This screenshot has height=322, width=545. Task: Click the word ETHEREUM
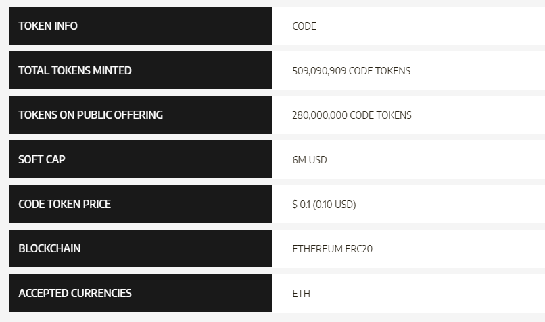coord(317,249)
